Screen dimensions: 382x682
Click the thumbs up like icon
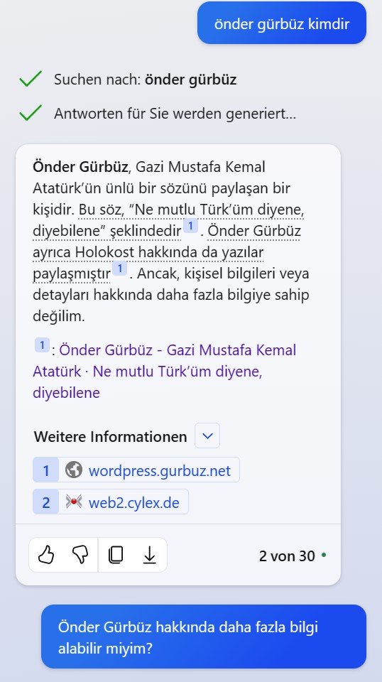tap(46, 555)
